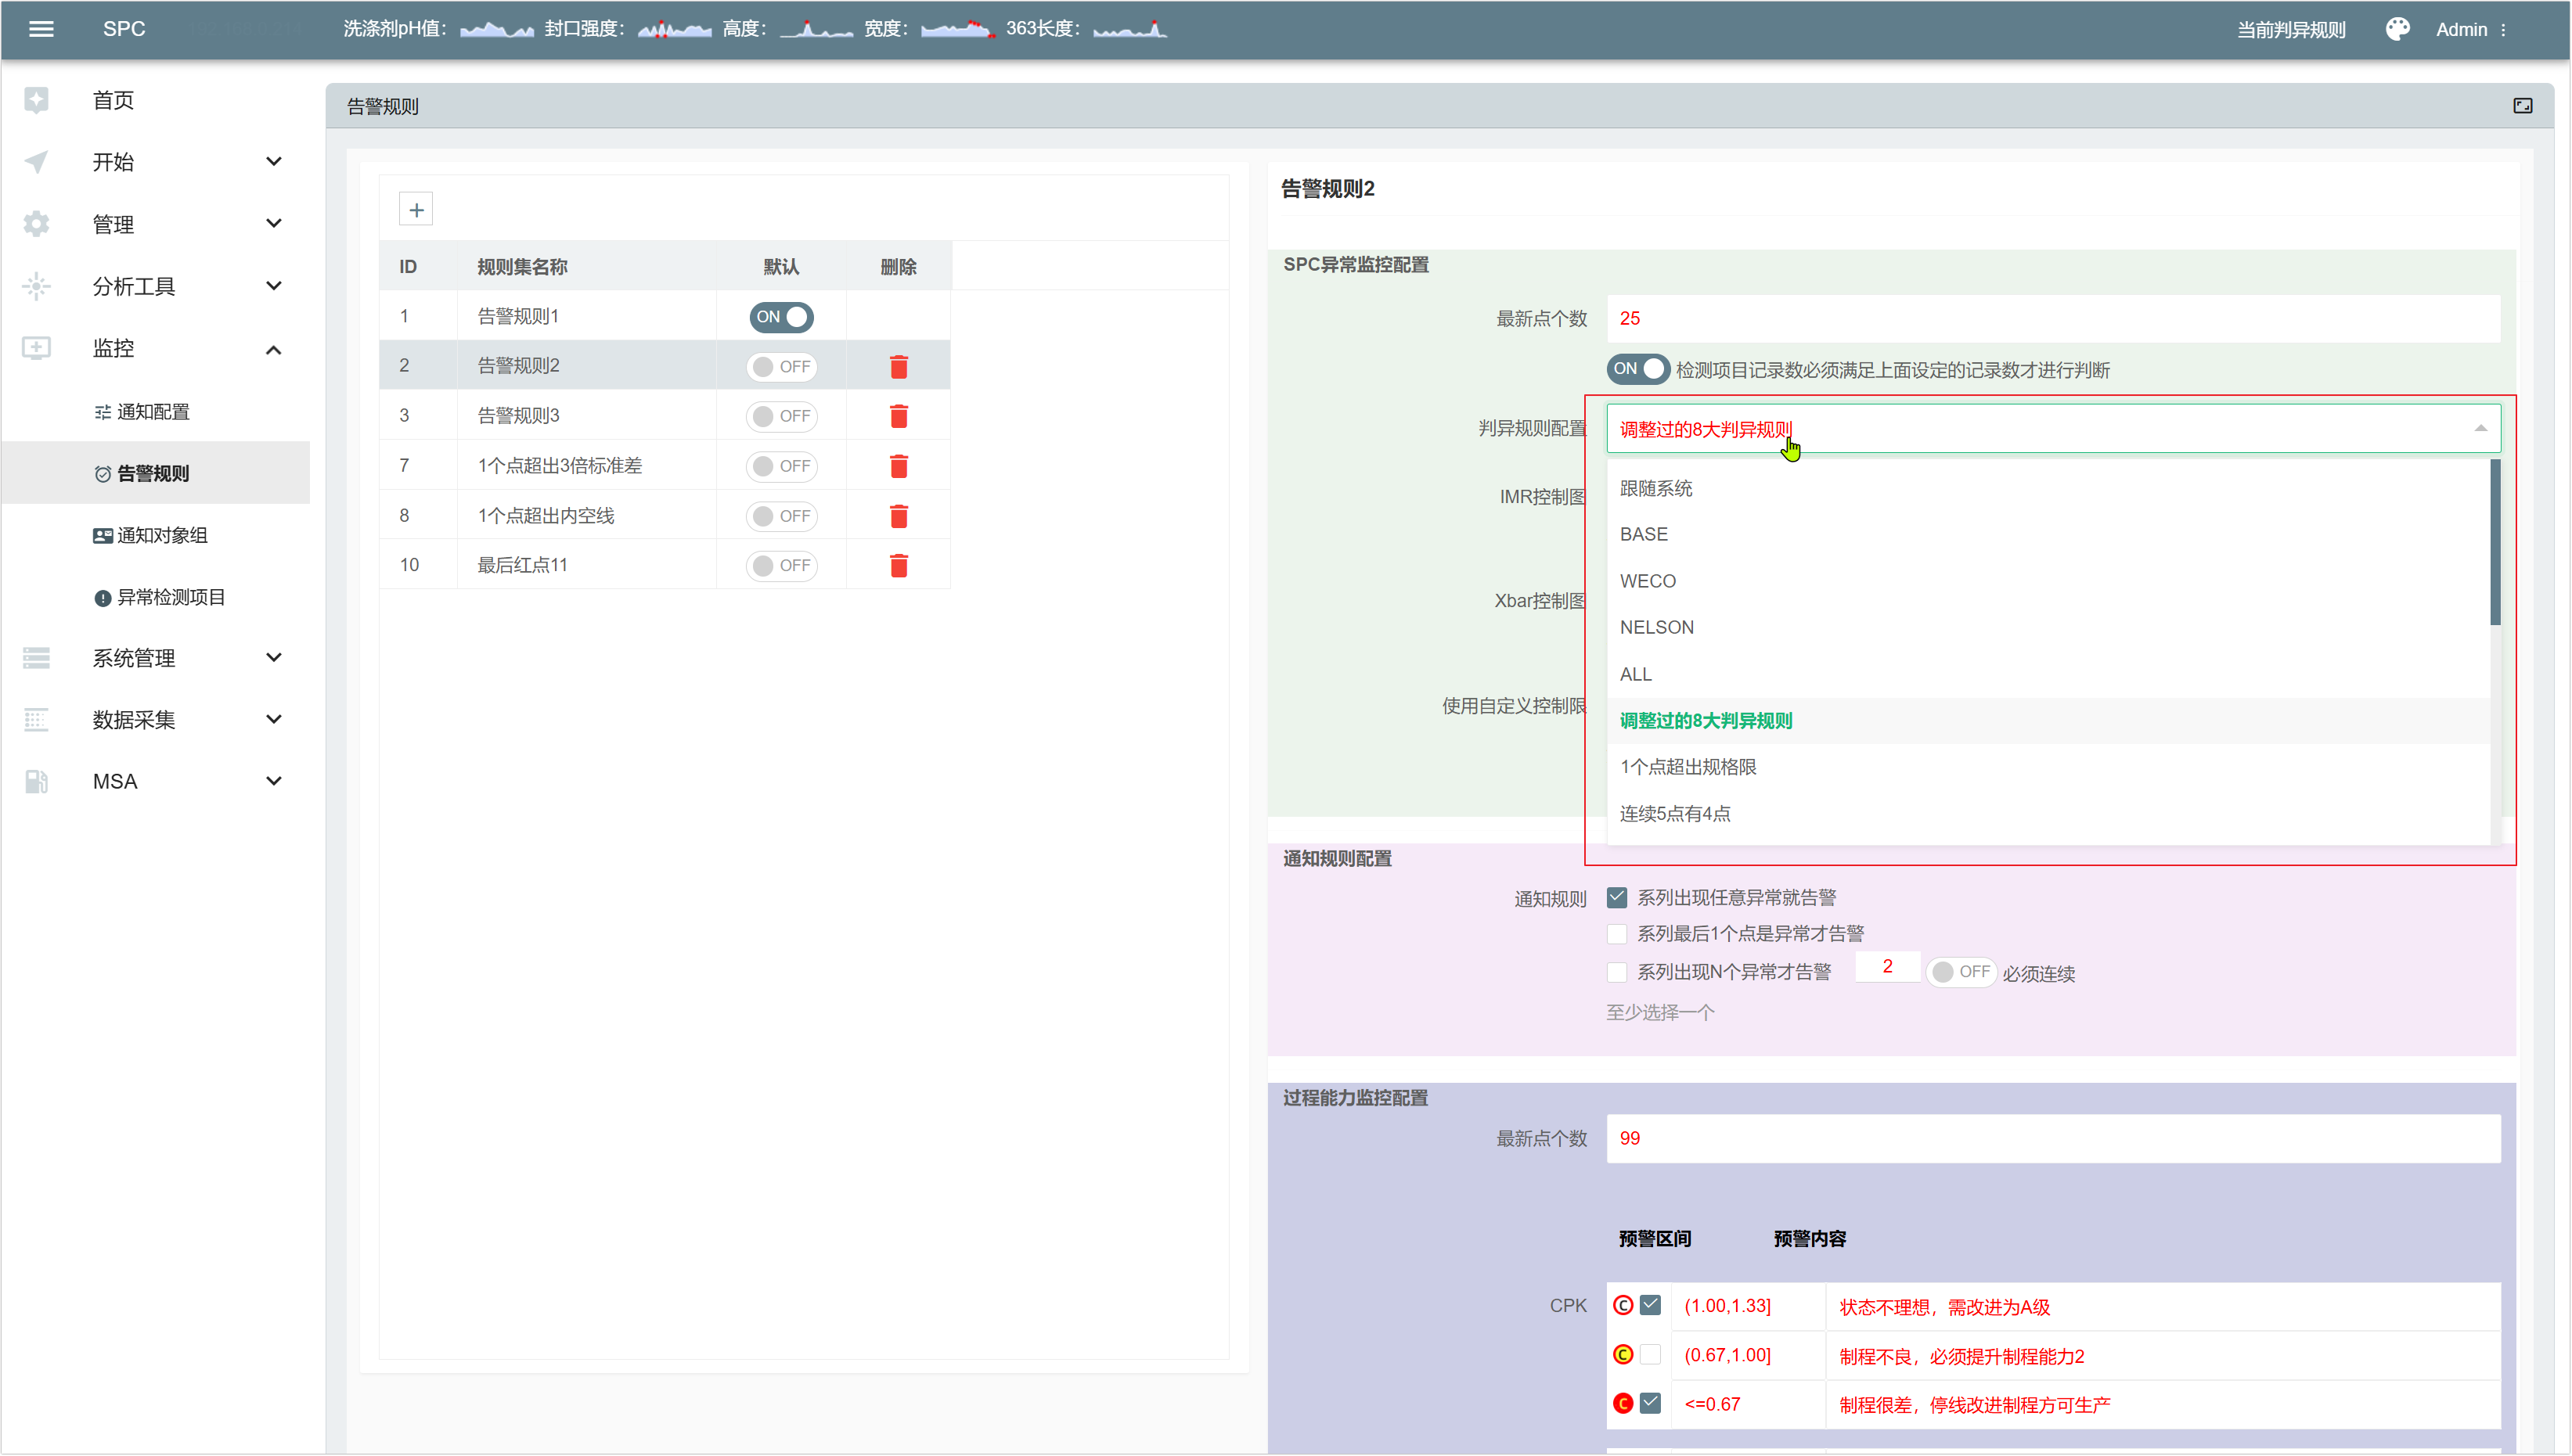The height and width of the screenshot is (1456, 2572).
Task: Turn on default switch for 告警规则2
Action: click(781, 367)
